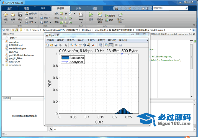Open 帮助(H) menu in Figure 36
The height and width of the screenshot is (138, 198).
(x=123, y=40)
